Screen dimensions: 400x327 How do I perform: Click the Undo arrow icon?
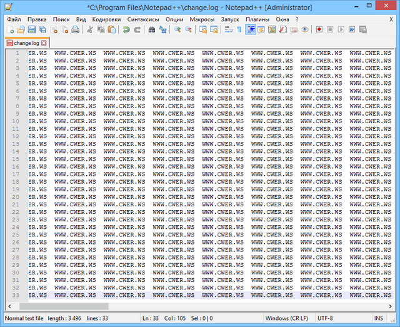click(x=126, y=29)
